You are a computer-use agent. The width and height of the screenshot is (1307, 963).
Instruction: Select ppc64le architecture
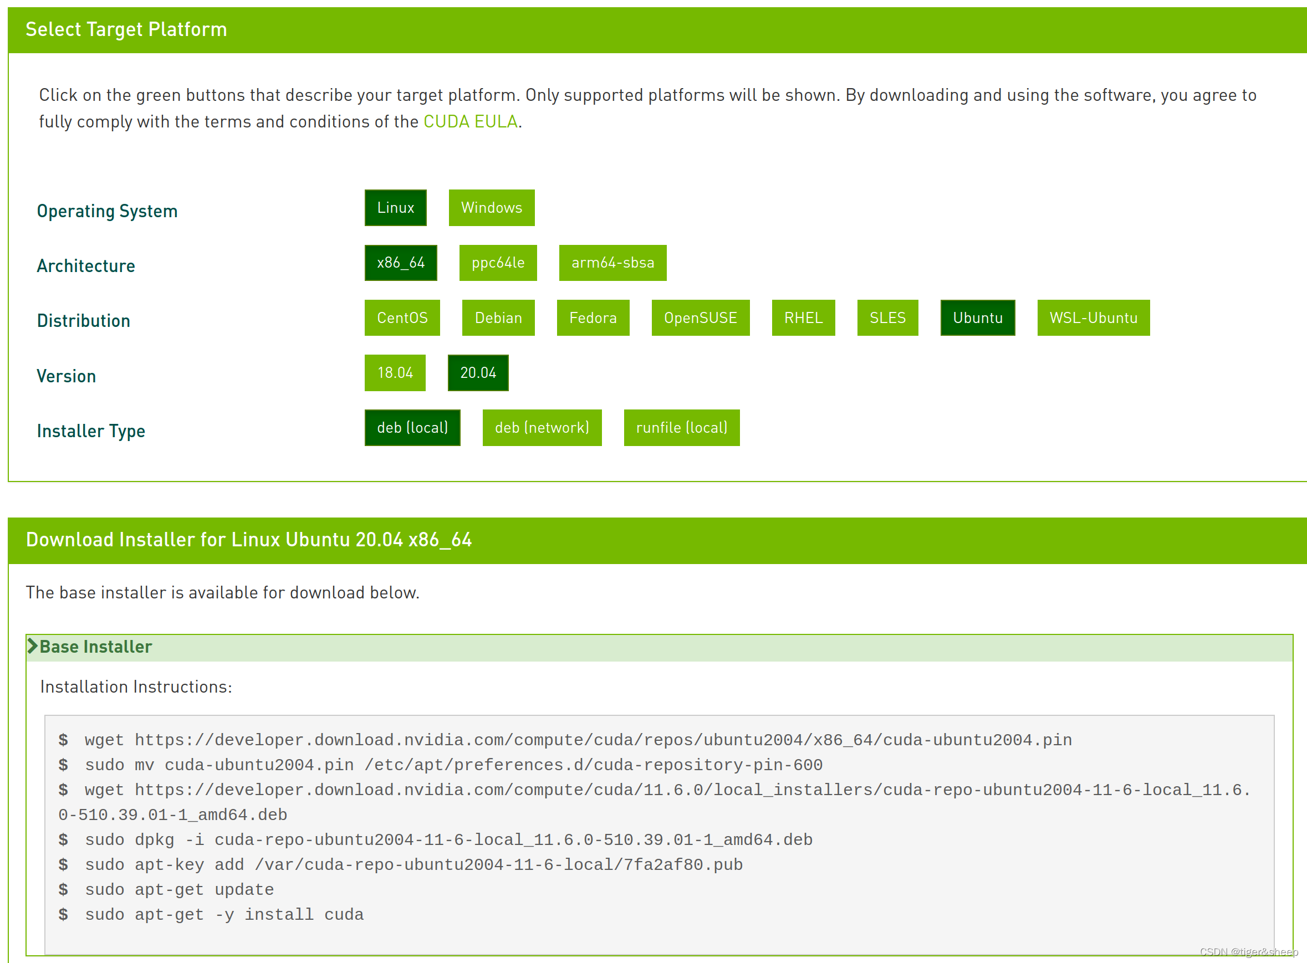(x=498, y=263)
